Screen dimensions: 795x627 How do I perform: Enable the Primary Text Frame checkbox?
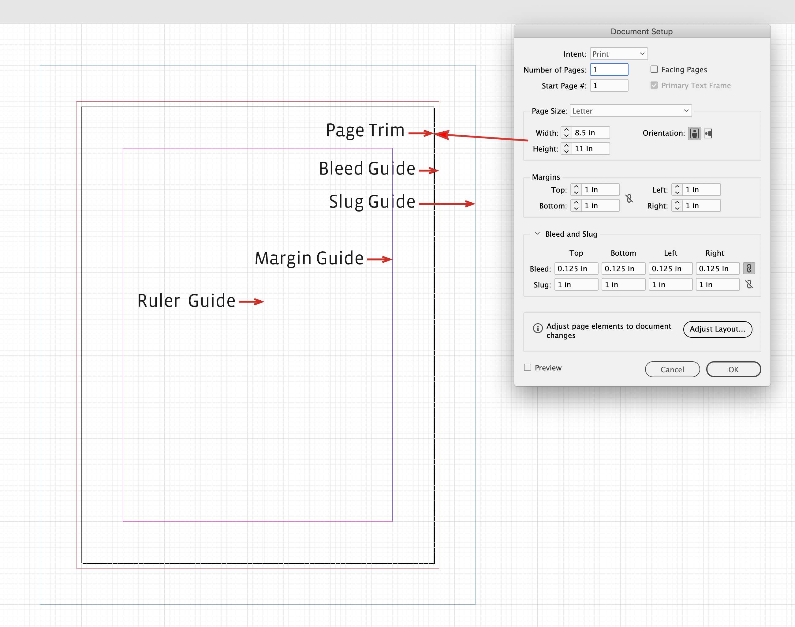(654, 86)
